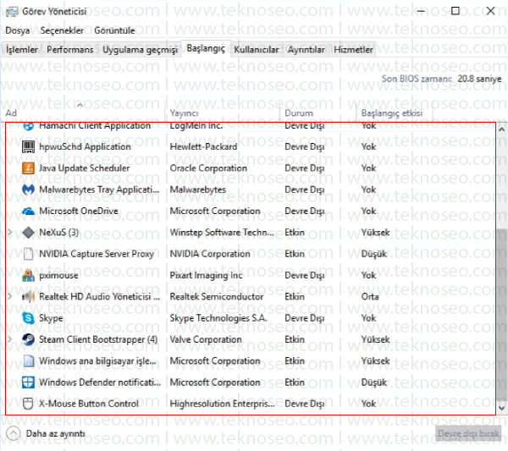Click the Windows Defender notification shield icon

pos(28,382)
